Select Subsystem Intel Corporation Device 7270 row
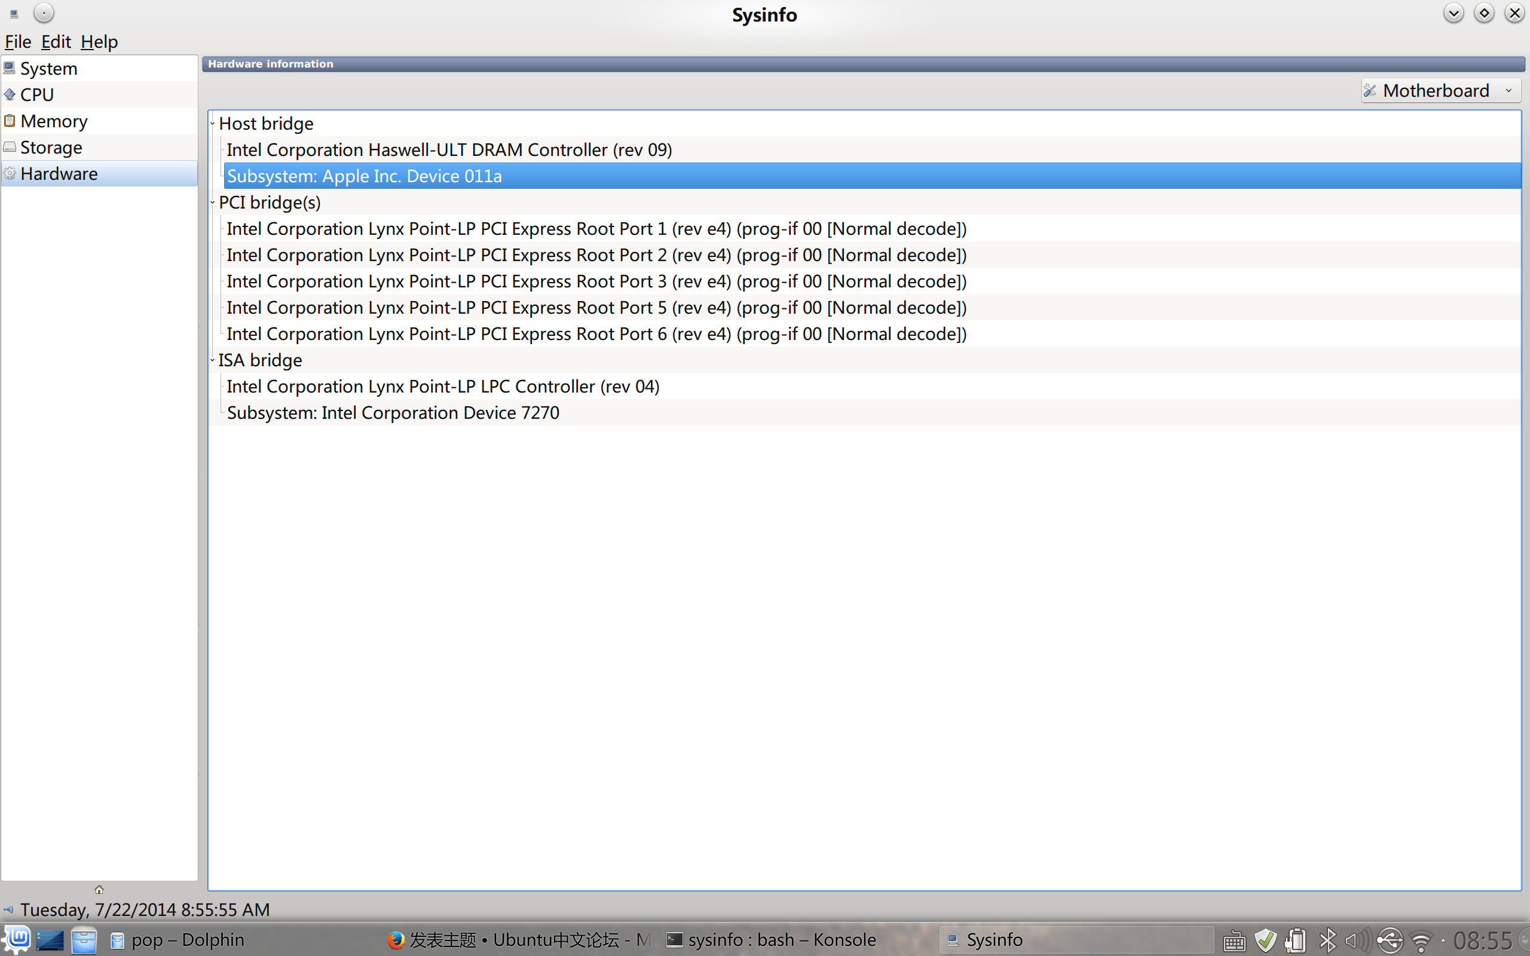The height and width of the screenshot is (956, 1530). pos(872,413)
